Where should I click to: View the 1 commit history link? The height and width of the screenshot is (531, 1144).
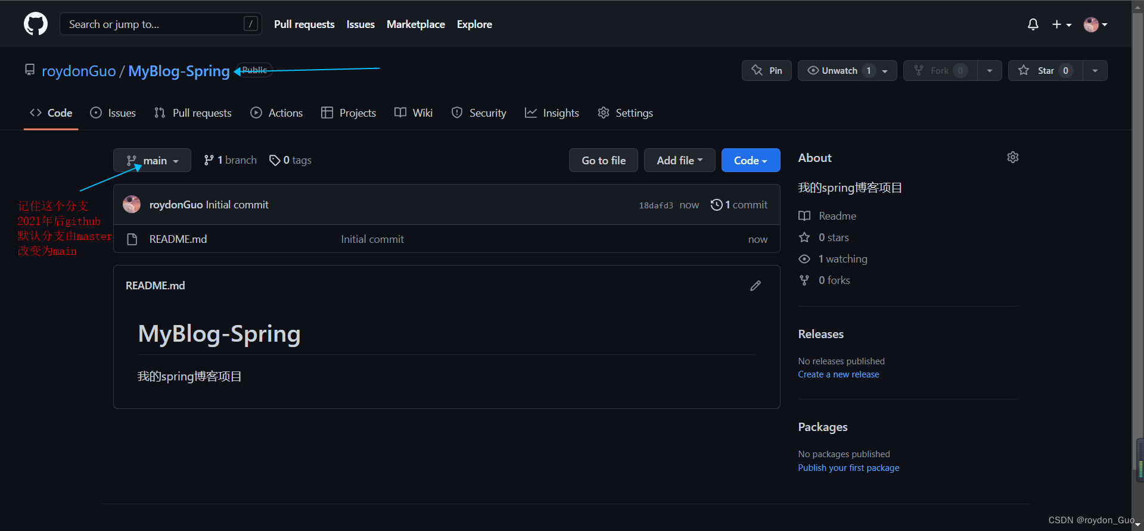(739, 205)
